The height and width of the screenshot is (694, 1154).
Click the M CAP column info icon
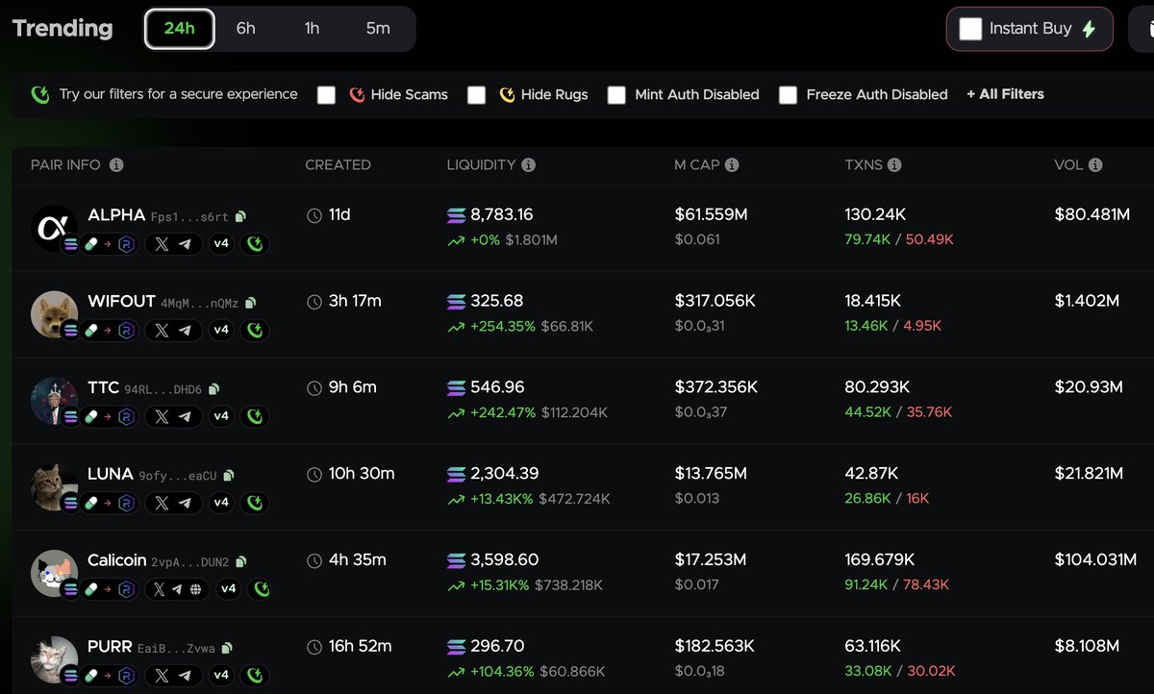click(732, 165)
